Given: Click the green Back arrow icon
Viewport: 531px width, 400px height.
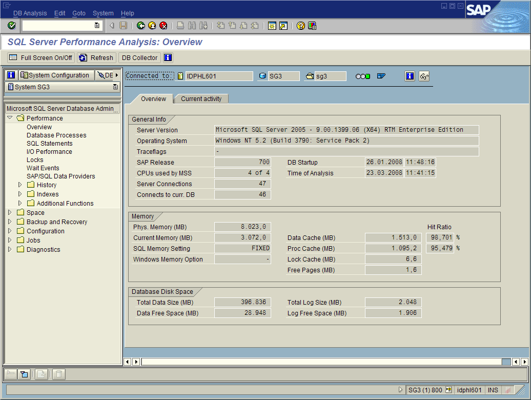Looking at the screenshot, I should coord(141,26).
